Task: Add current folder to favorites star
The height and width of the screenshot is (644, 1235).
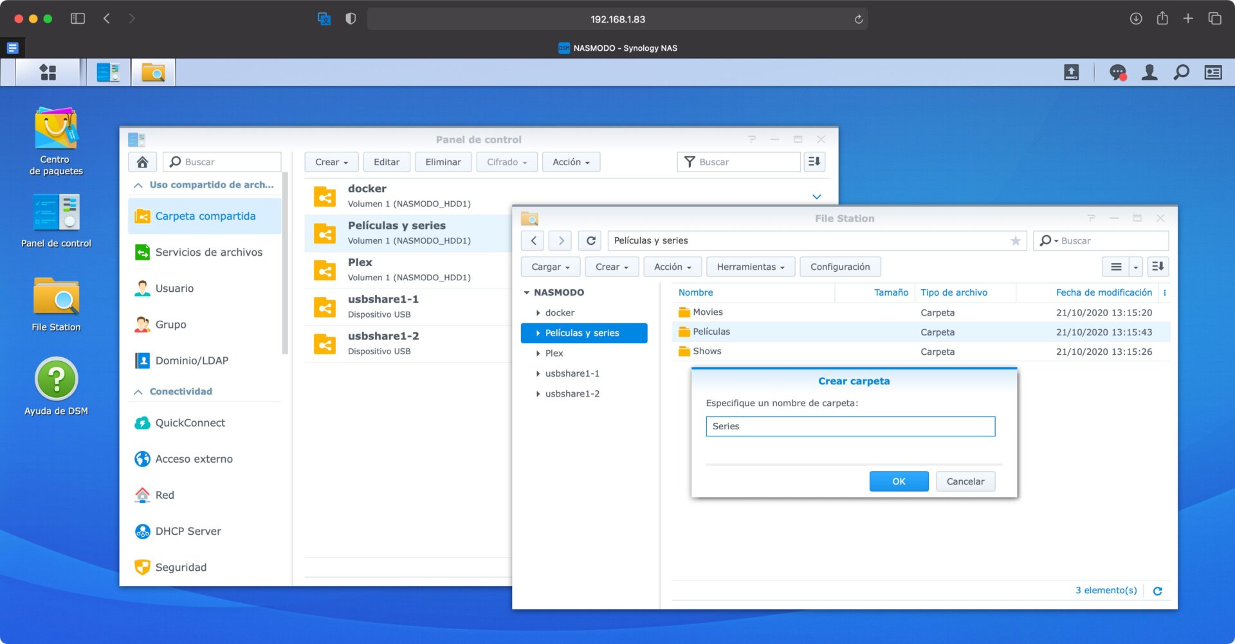Action: click(1015, 240)
